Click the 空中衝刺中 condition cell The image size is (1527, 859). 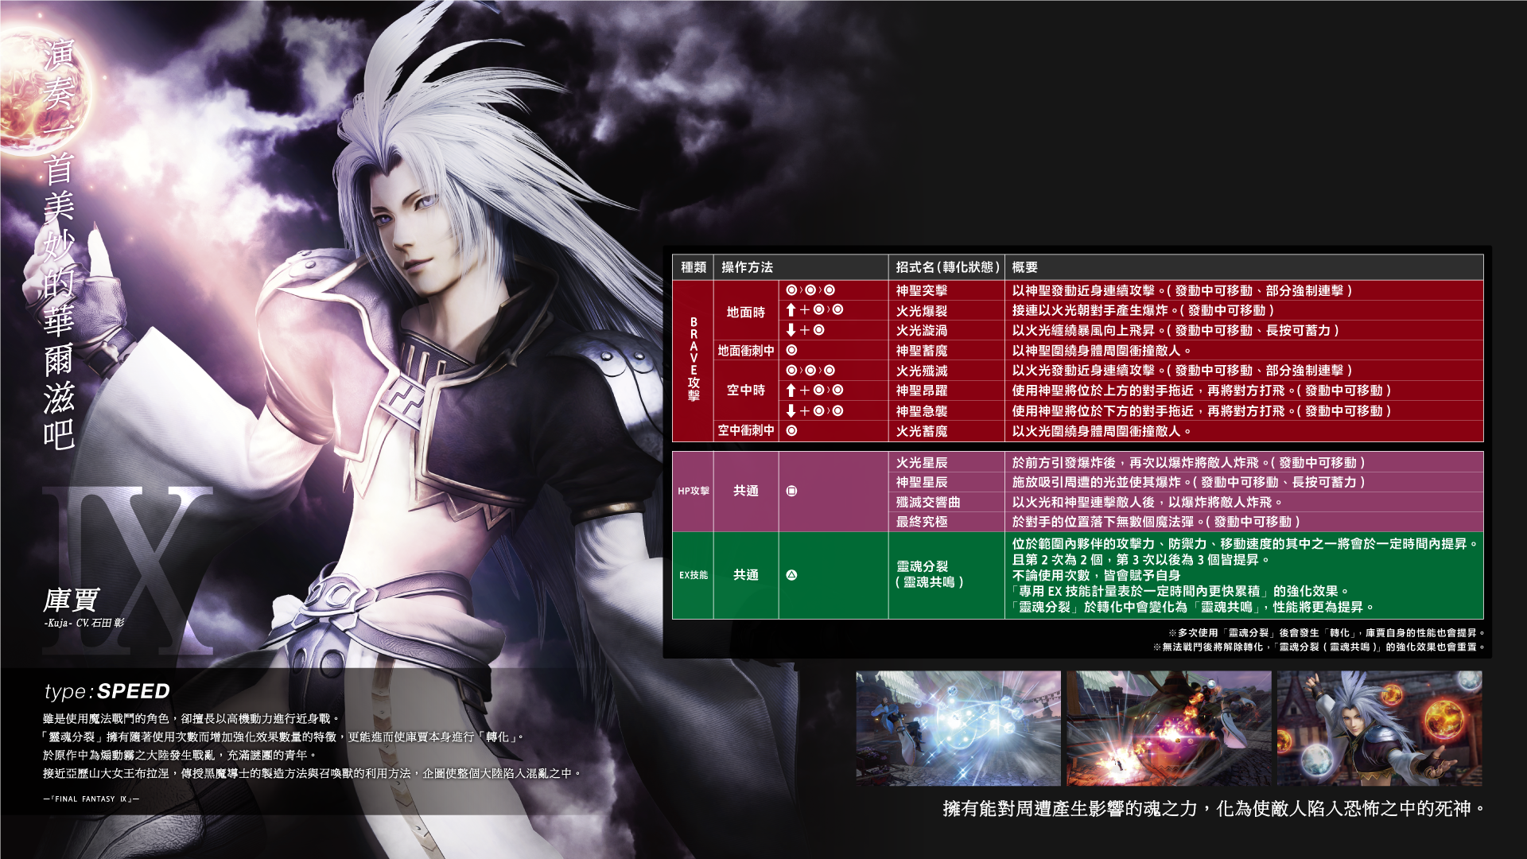(746, 430)
